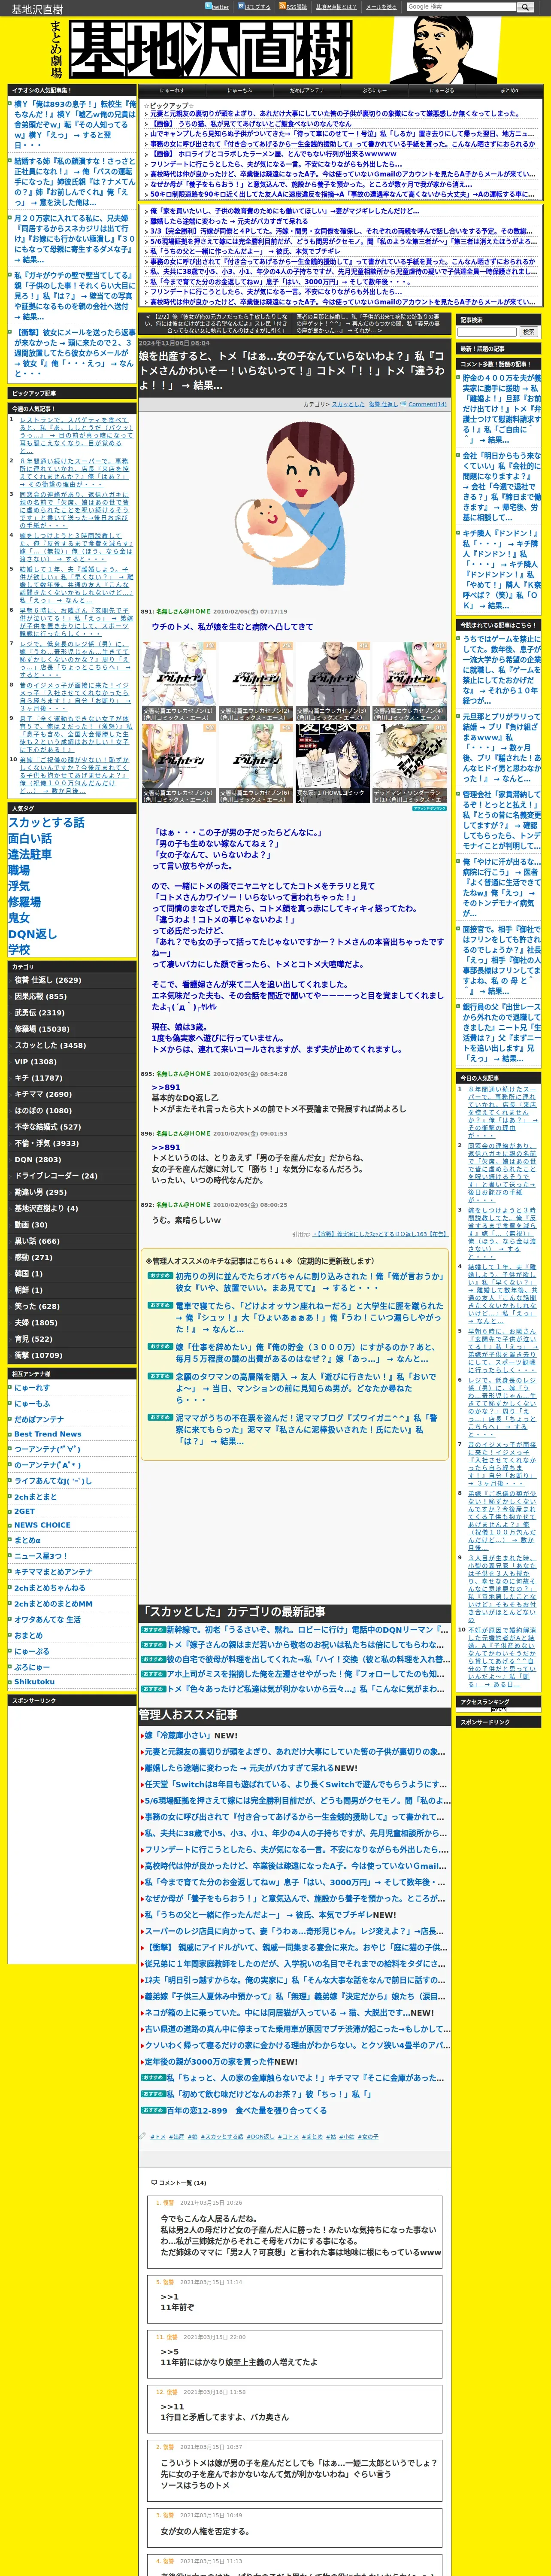
Task: Open the Comment(14) link under title
Action: point(427,404)
